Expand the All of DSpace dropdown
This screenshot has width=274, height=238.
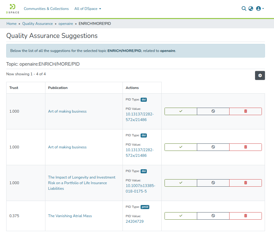tap(88, 9)
